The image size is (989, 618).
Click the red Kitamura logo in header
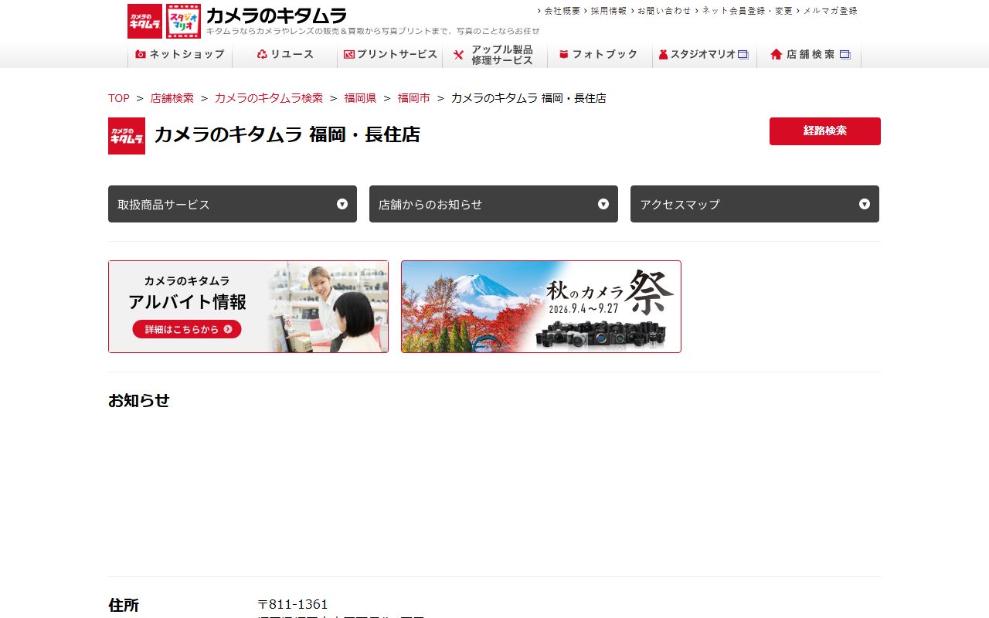tap(144, 21)
